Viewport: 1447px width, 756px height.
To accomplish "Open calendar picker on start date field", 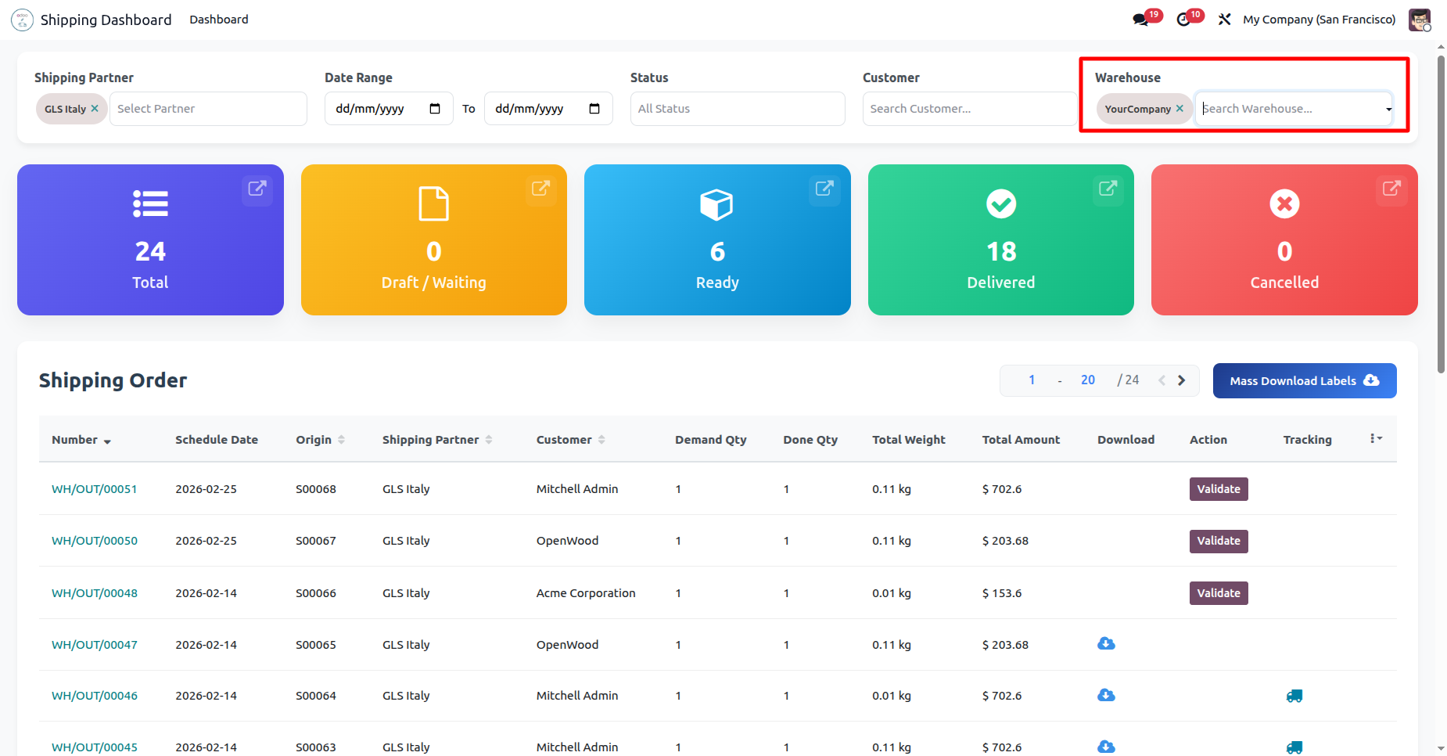I will click(x=435, y=109).
